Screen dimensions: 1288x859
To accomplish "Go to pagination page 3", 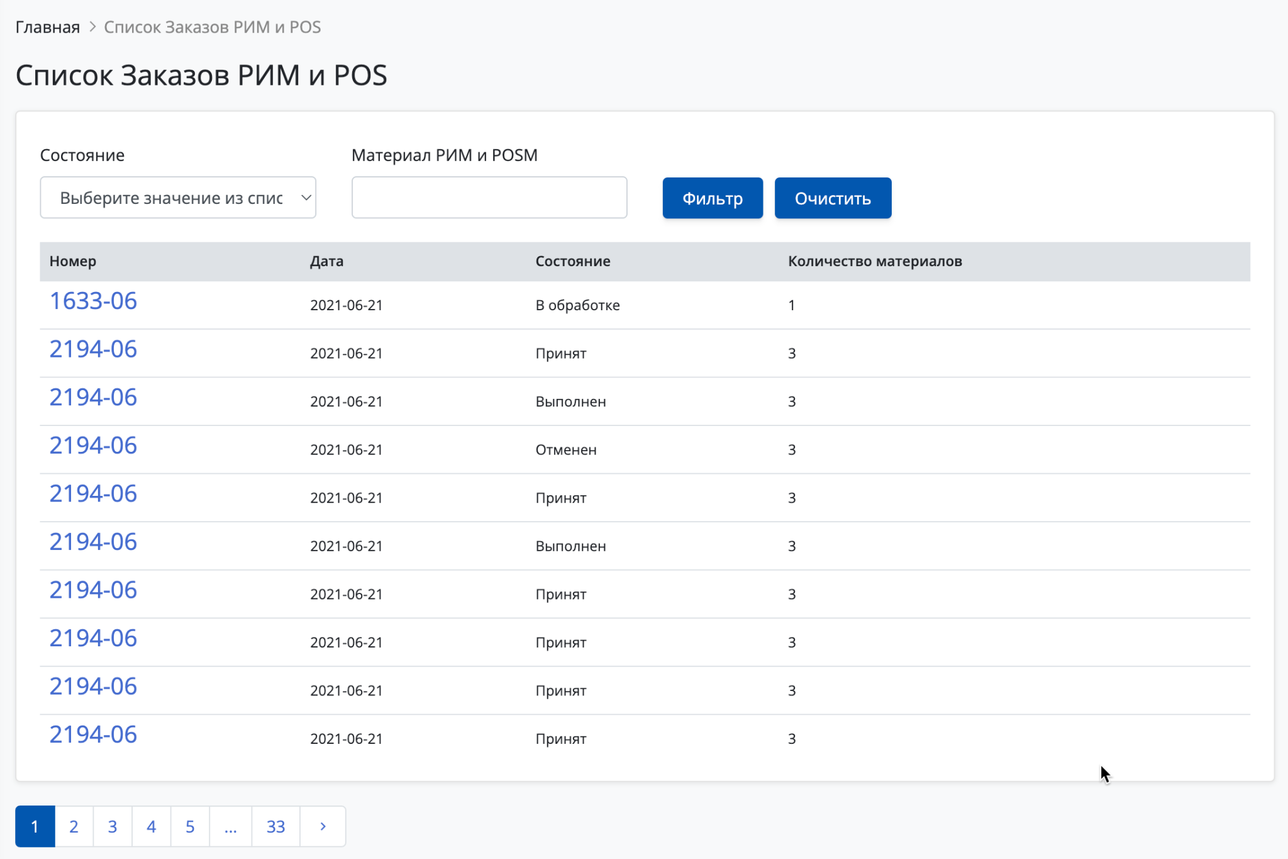I will pos(113,826).
